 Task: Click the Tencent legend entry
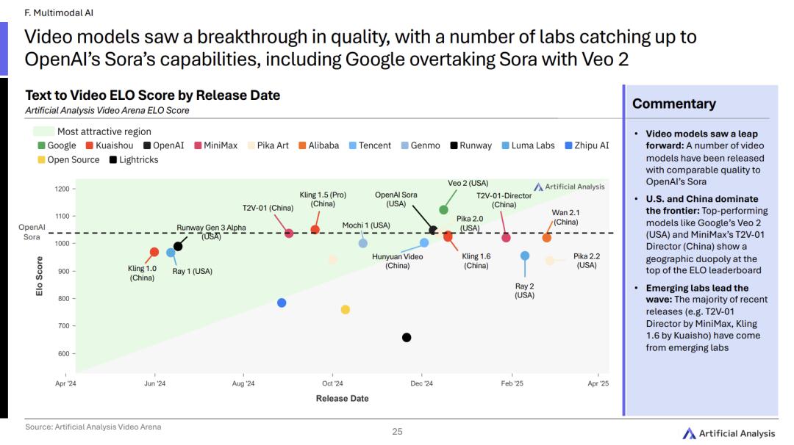tap(370, 145)
